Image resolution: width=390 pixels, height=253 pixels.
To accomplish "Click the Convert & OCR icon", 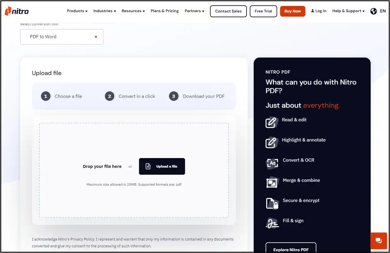I will click(x=272, y=163).
